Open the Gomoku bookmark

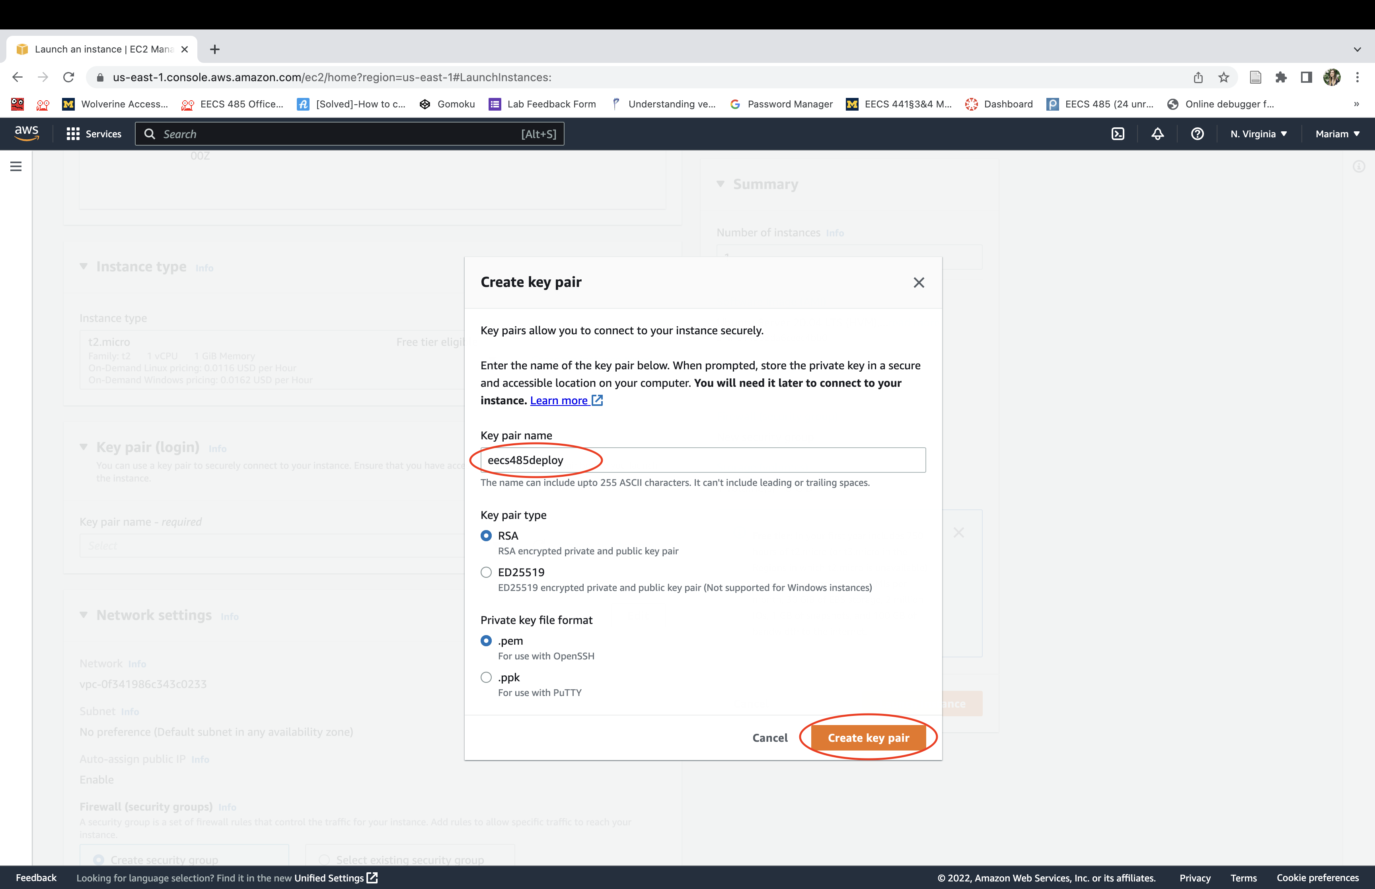[x=447, y=104]
